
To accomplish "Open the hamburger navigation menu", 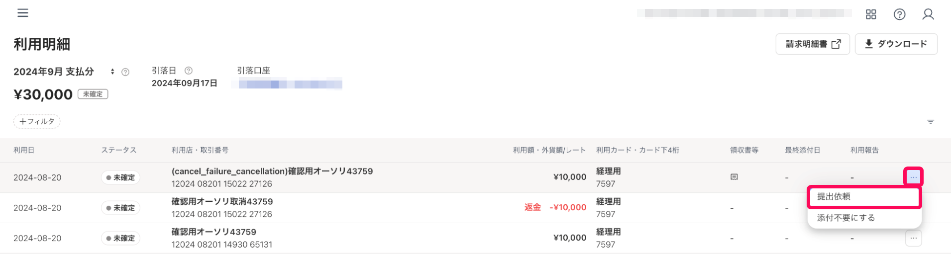I will pos(23,13).
